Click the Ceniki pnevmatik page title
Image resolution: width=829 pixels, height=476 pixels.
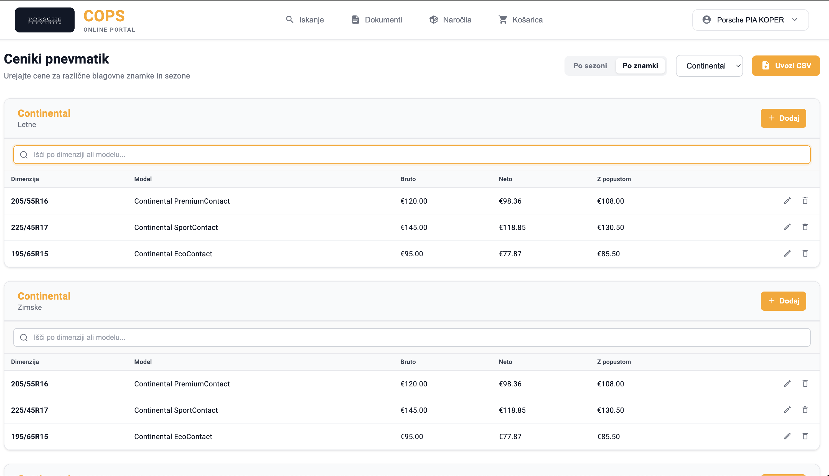pos(56,59)
